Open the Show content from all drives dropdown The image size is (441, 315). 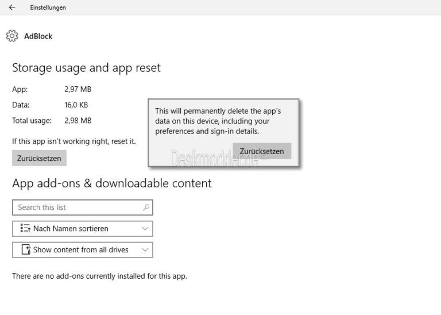[x=83, y=249]
